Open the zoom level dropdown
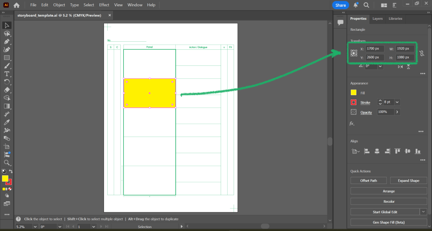432x231 pixels. [35, 227]
